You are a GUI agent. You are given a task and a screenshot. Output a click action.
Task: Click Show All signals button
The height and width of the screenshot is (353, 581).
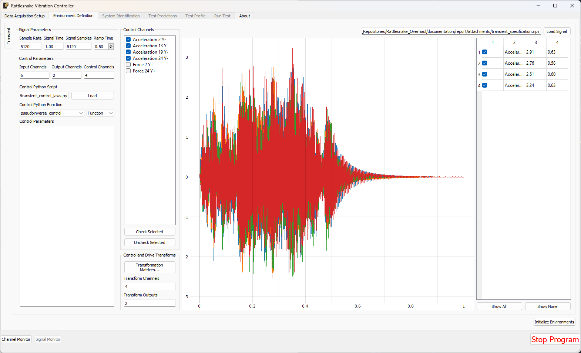click(499, 306)
